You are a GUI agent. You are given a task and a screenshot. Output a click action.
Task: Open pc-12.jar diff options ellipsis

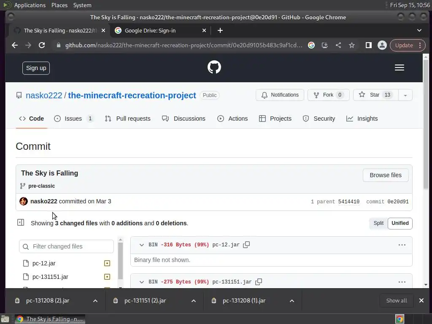tap(402, 245)
